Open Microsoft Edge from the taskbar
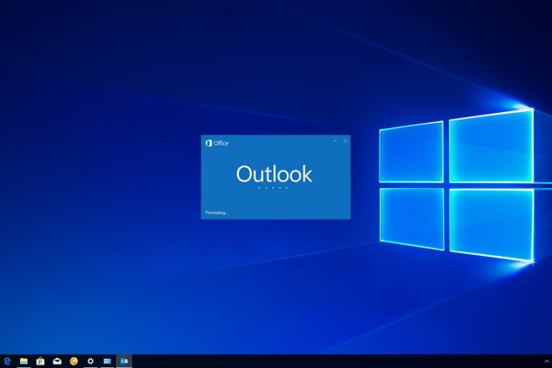Viewport: 552px width, 368px height. tap(7, 361)
